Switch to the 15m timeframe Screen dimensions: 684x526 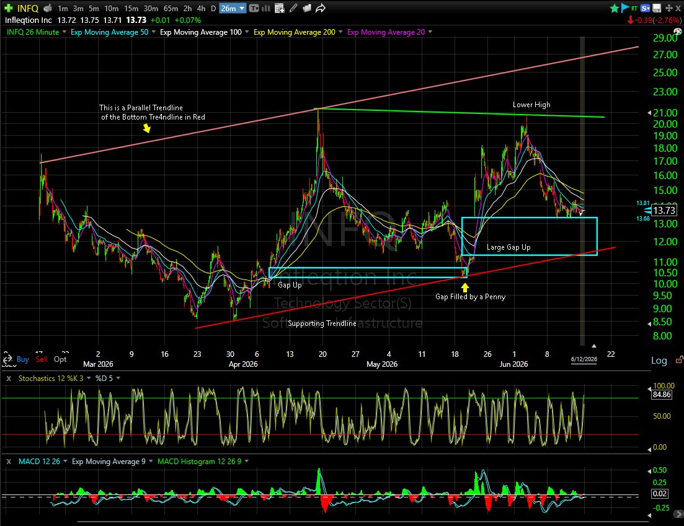(x=131, y=8)
